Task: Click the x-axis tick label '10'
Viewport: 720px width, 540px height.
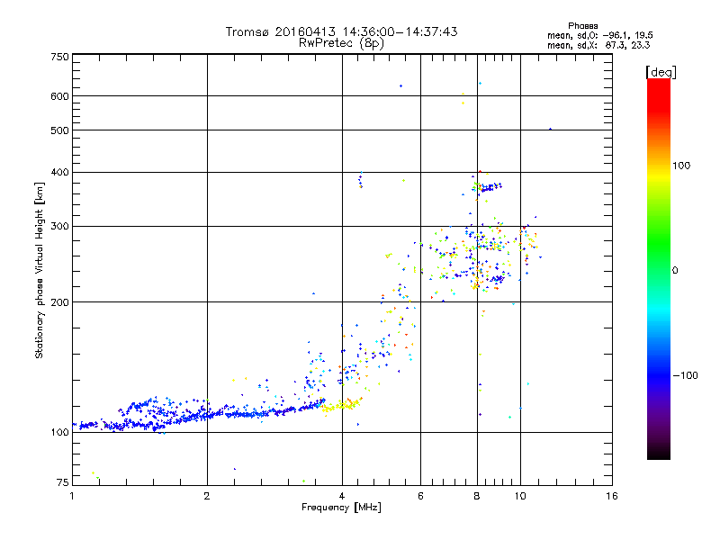Action: point(520,496)
